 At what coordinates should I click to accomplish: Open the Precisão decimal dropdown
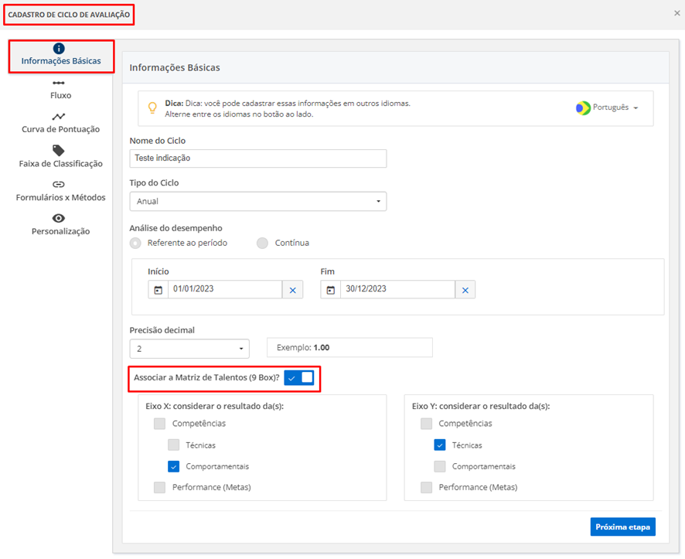(189, 349)
